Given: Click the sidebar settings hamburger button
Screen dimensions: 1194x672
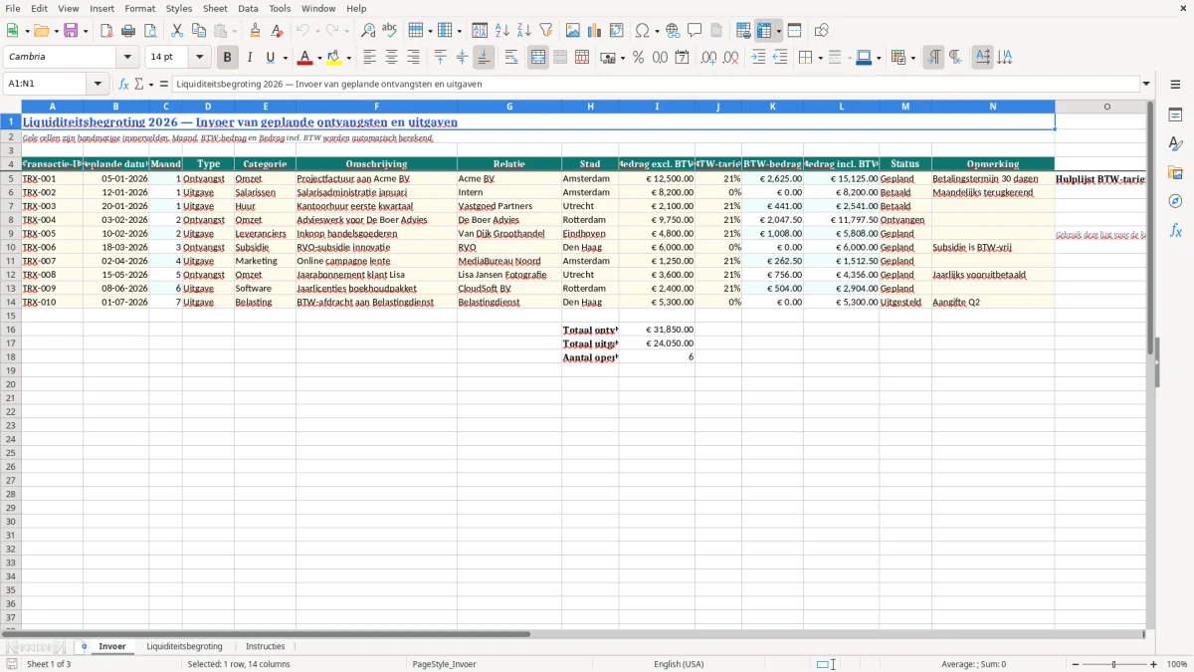Looking at the screenshot, I should pyautogui.click(x=1175, y=85).
